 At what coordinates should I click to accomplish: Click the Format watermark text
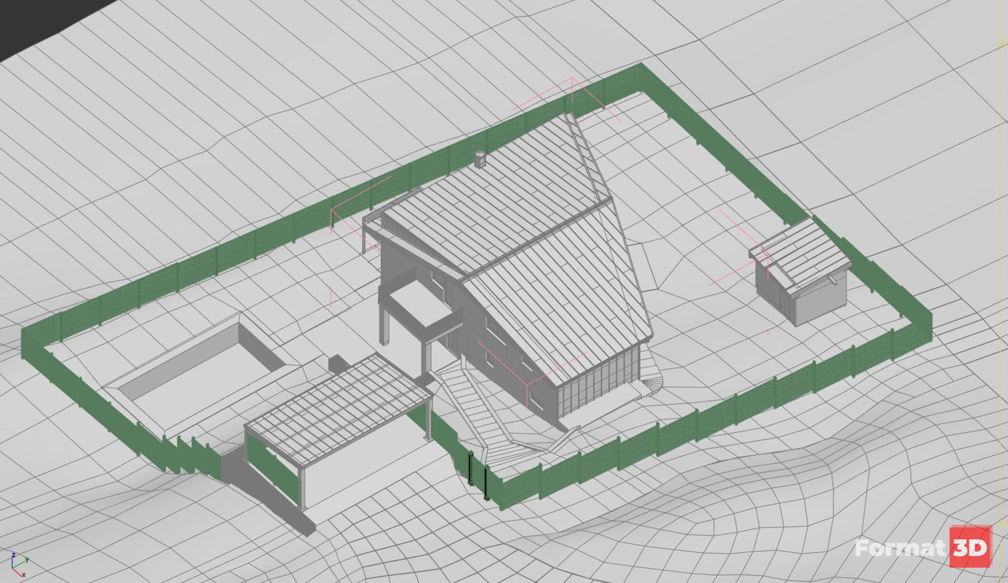tap(901, 548)
